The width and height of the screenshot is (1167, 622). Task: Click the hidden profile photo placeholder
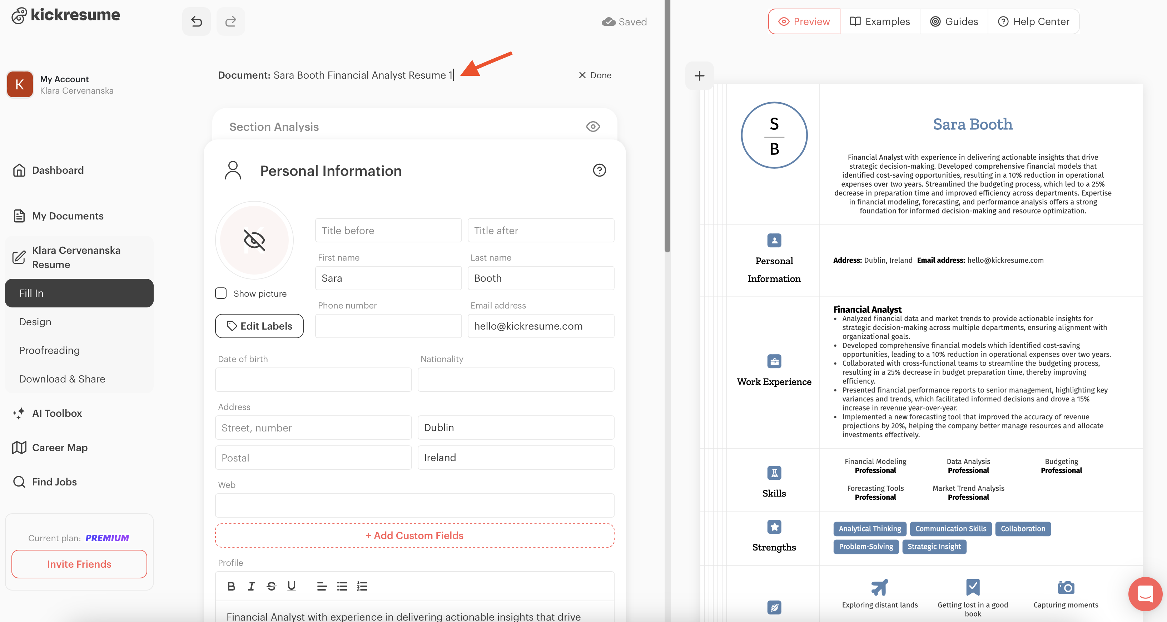tap(254, 240)
